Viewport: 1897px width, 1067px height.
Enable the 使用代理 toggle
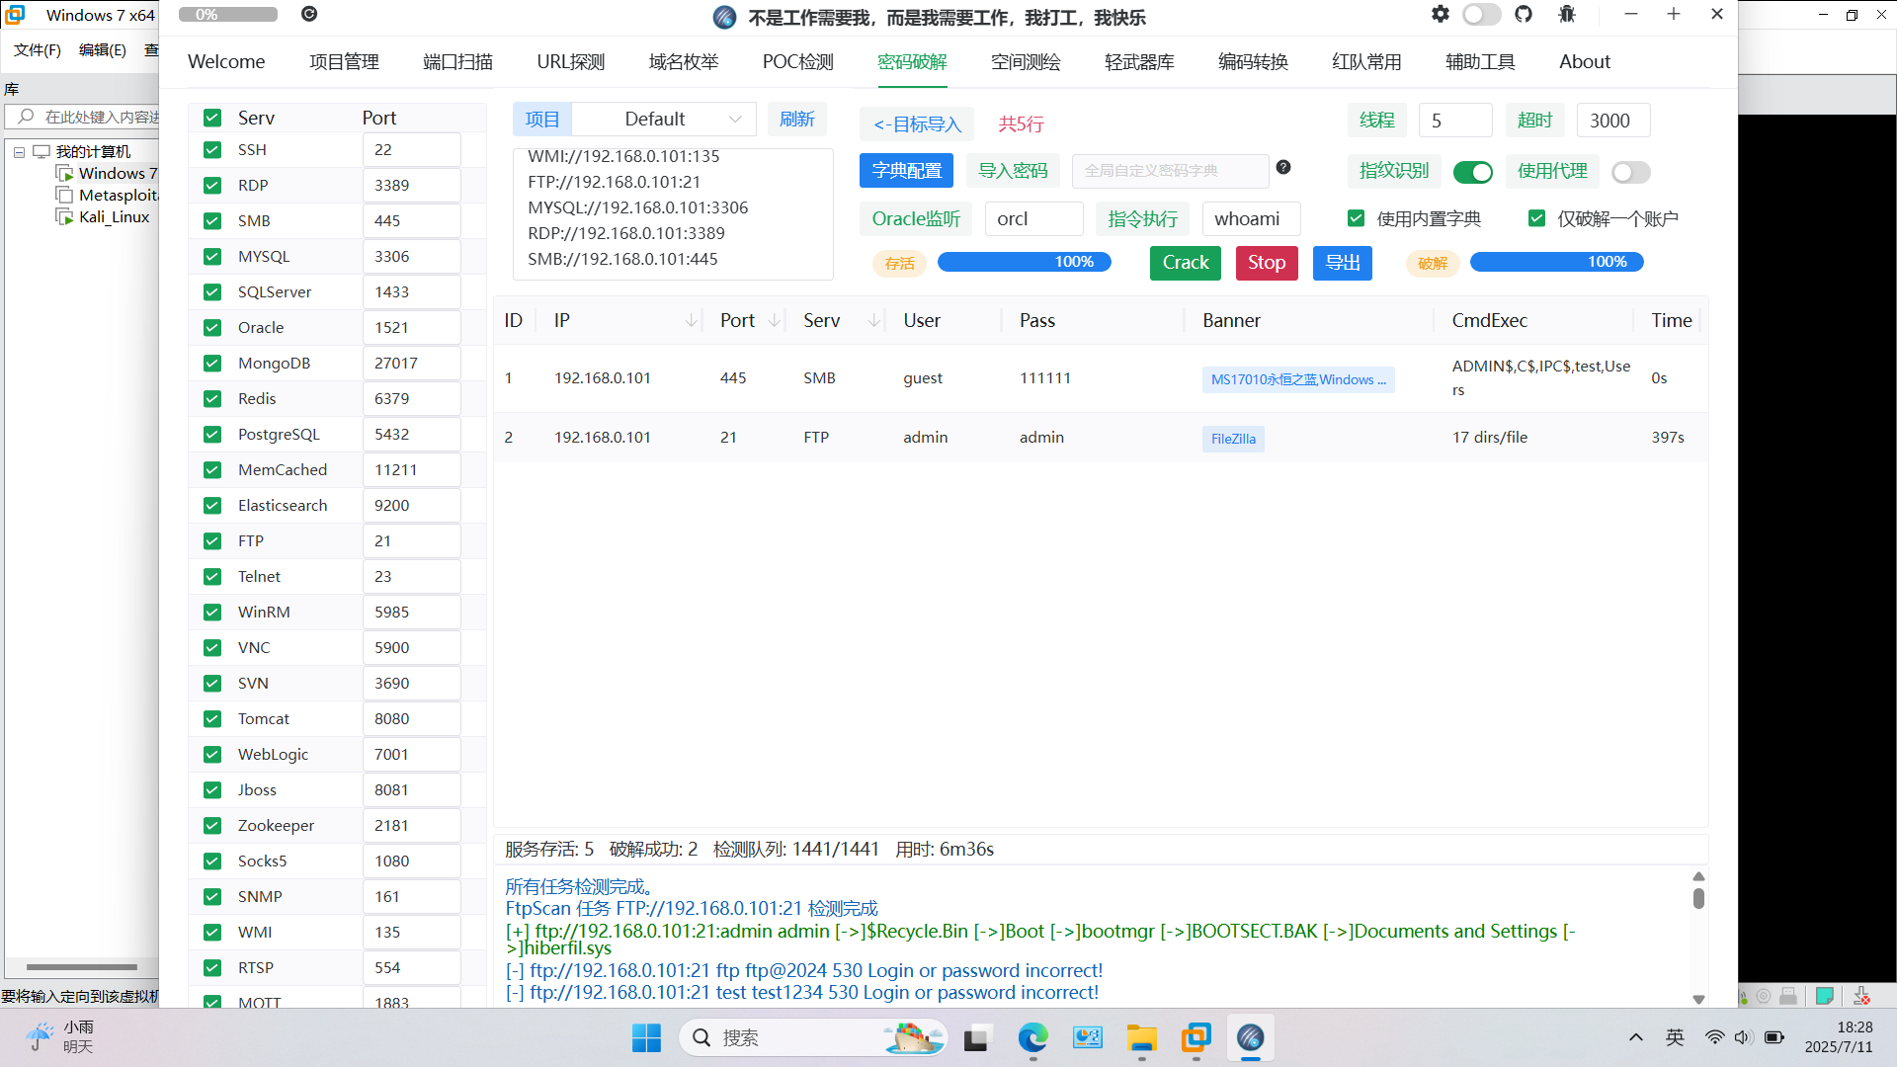pyautogui.click(x=1630, y=171)
